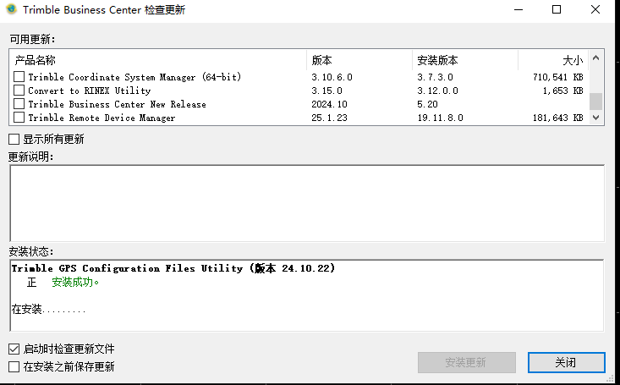The image size is (620, 385).
Task: Close the 检查更新 window with X
Action: (595, 9)
